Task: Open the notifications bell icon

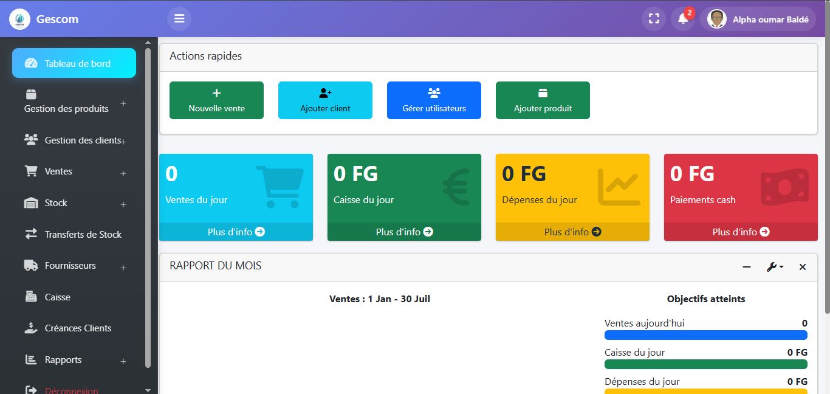Action: click(x=683, y=19)
